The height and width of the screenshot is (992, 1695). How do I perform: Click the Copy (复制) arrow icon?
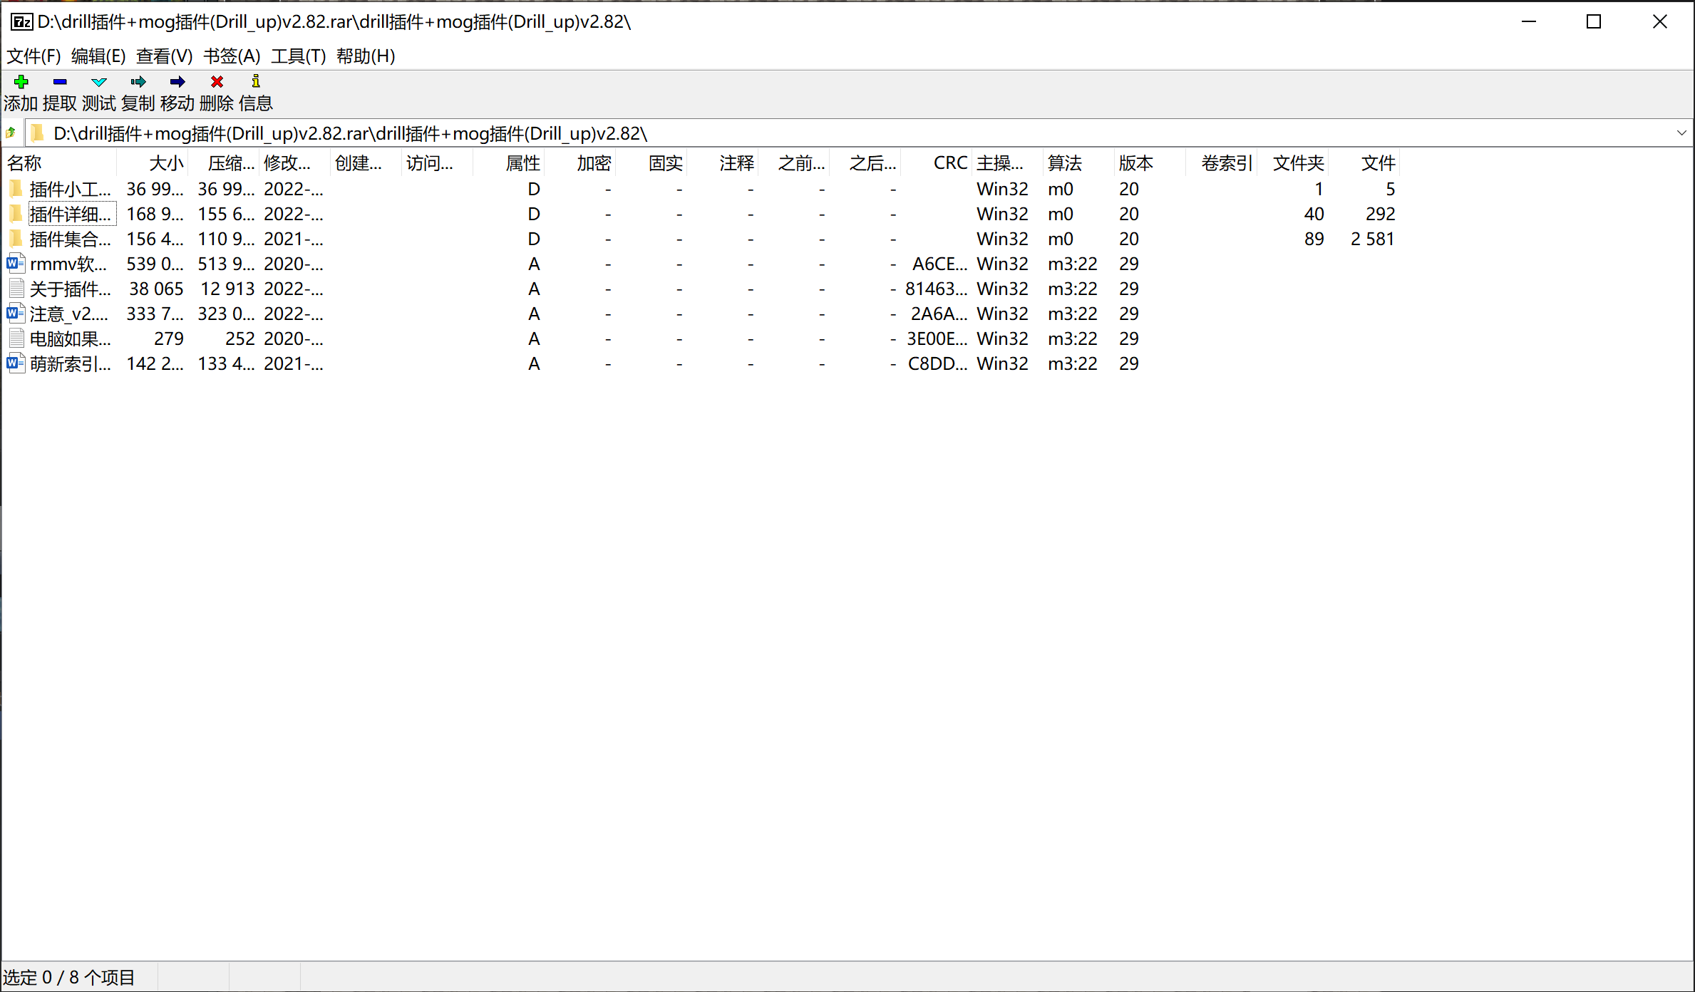coord(138,82)
